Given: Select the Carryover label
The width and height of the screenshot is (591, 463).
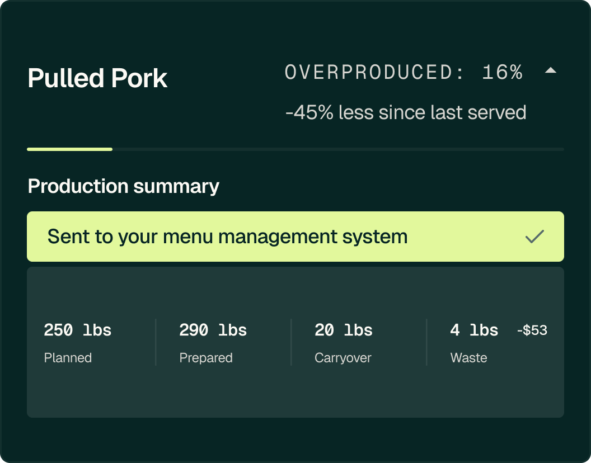Looking at the screenshot, I should pos(343,358).
